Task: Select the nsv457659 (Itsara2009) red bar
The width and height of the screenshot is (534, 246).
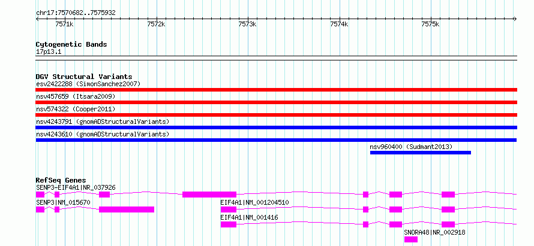Action: (276, 102)
